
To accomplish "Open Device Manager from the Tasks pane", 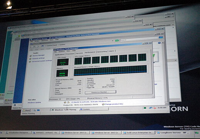I will 39,56.
